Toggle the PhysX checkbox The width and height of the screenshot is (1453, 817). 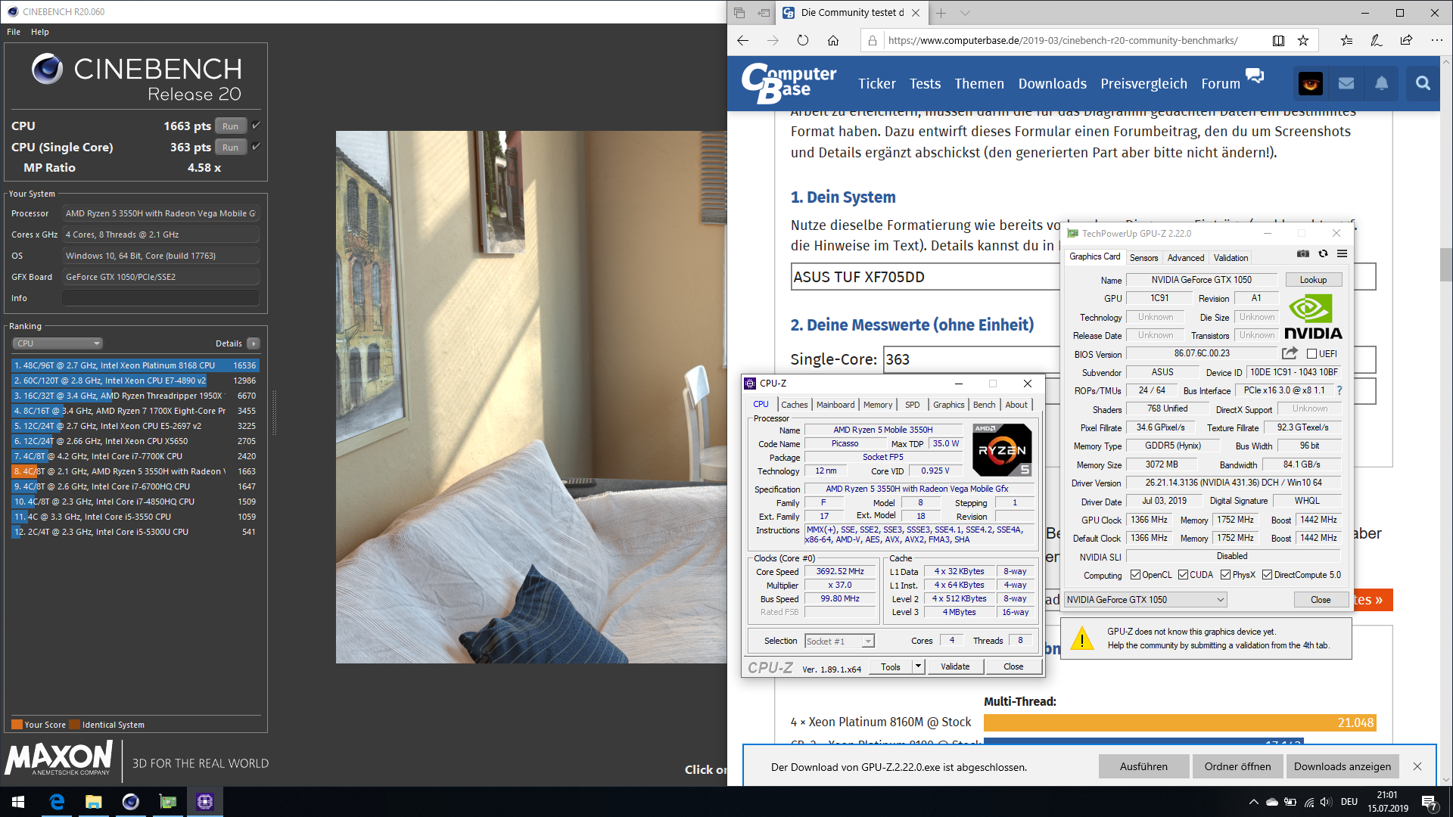(x=1225, y=575)
